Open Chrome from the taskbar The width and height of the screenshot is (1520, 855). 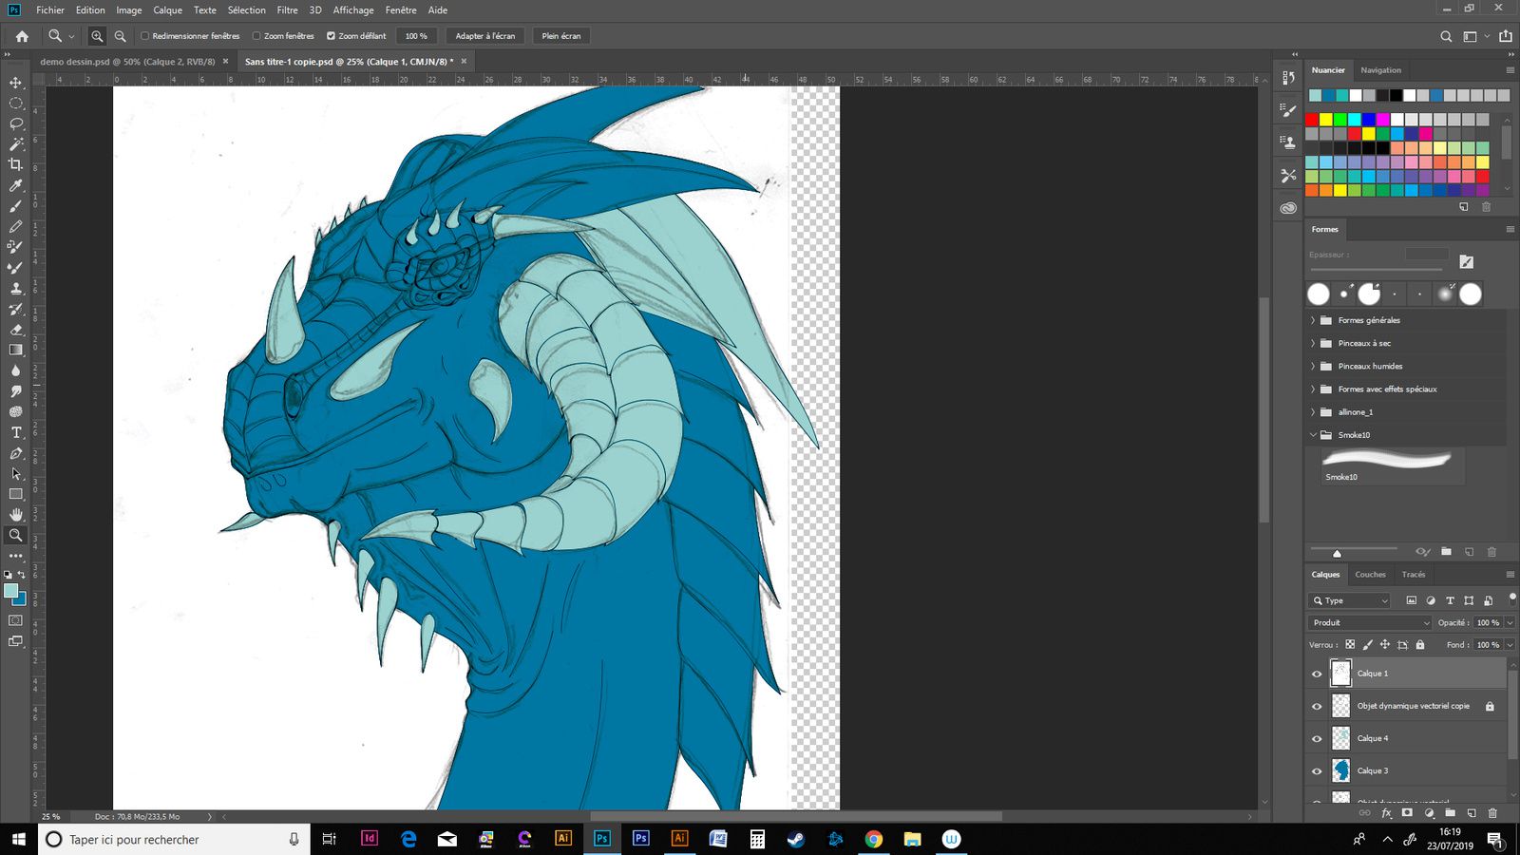click(873, 839)
